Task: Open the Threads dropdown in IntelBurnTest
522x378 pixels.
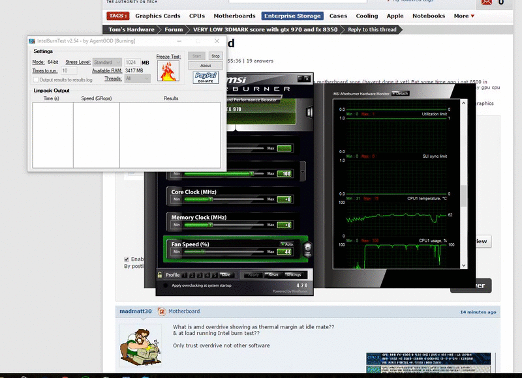Action: pos(138,79)
